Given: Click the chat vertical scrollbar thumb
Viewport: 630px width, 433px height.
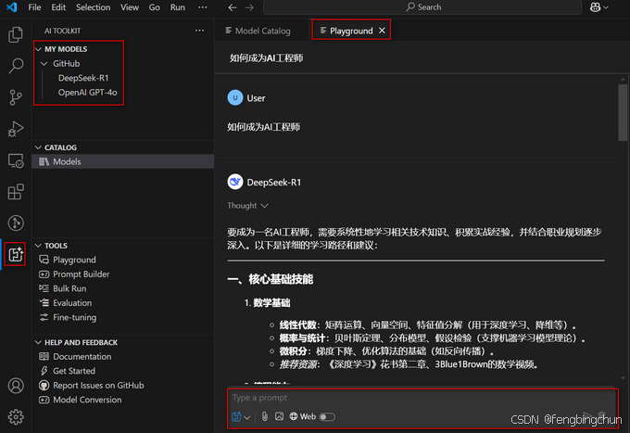Looking at the screenshot, I should pos(623,112).
